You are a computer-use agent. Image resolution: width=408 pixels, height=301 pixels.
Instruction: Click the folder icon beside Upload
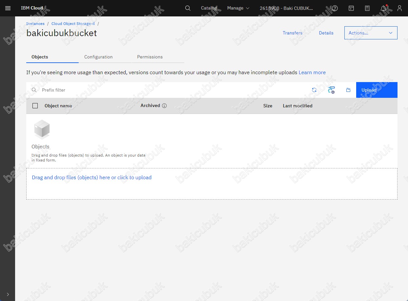pos(348,90)
